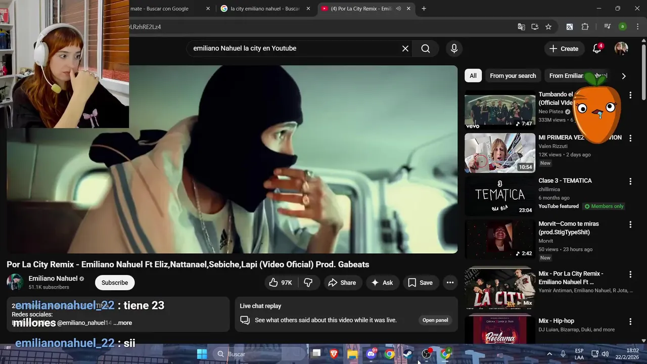Close the 'la city emiliano nahuel' tab
Screen dimensions: 647x364
point(308,9)
